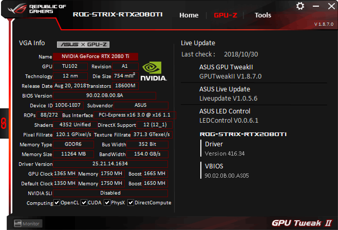338x230 pixels.
Task: Click the Transistors value 18600M
Action: tap(125, 86)
